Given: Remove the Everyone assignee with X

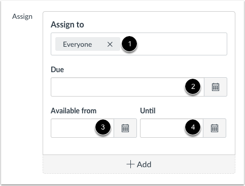Looking at the screenshot, I should point(110,44).
